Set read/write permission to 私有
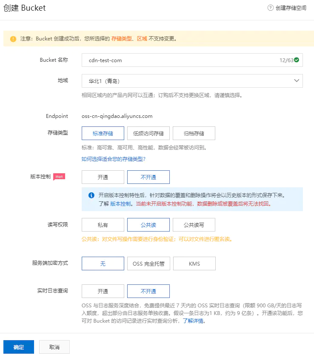 point(103,225)
